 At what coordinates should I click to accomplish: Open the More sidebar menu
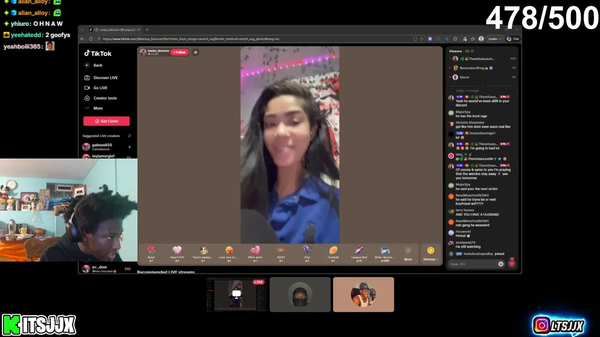tap(94, 108)
